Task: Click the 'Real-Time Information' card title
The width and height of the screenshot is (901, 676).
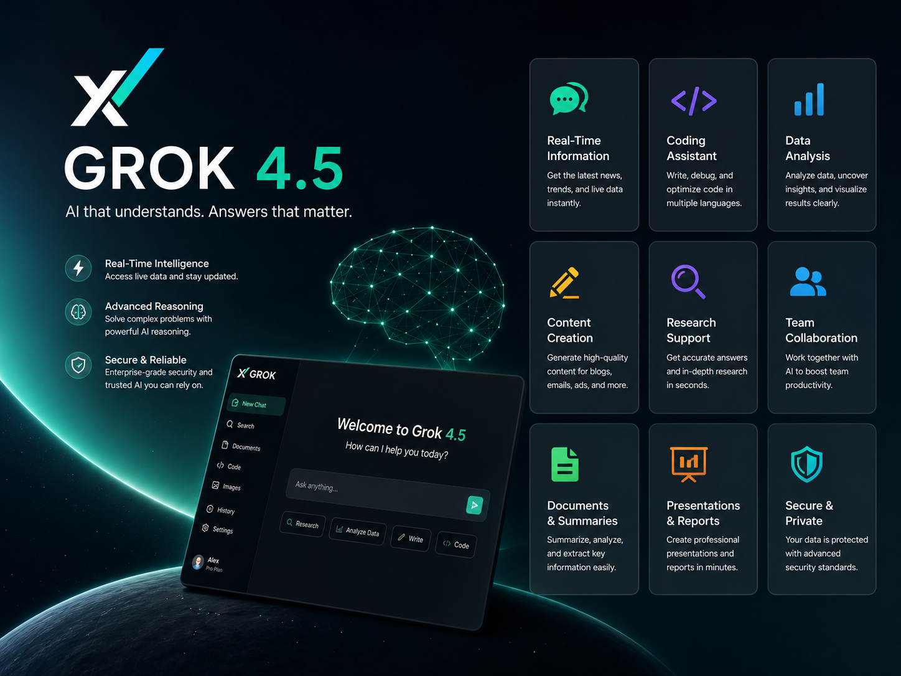Action: [578, 148]
